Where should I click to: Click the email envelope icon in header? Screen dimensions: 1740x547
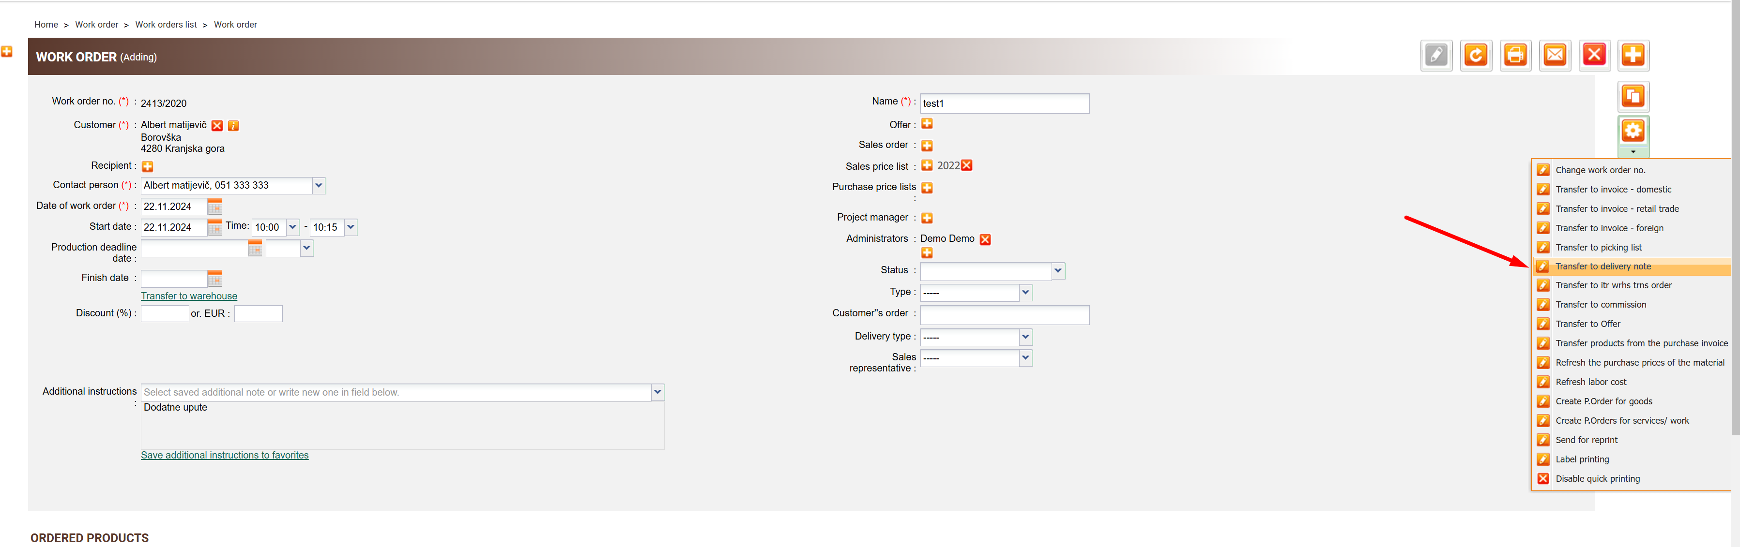[1555, 55]
